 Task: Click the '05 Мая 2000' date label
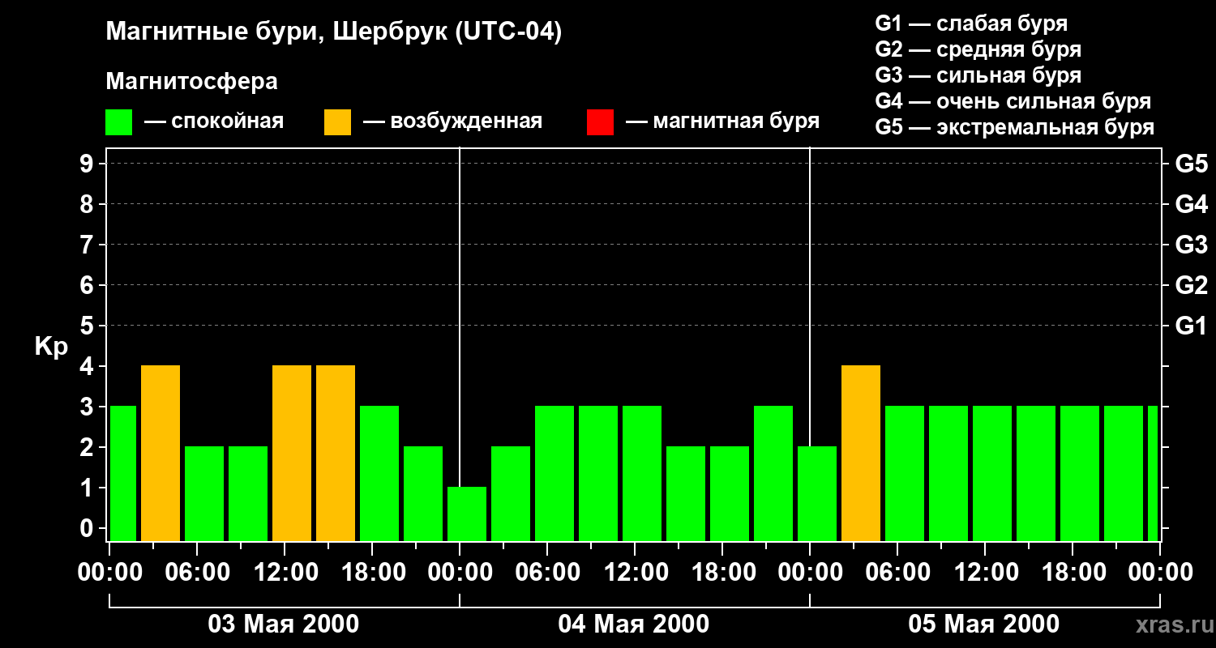984,625
